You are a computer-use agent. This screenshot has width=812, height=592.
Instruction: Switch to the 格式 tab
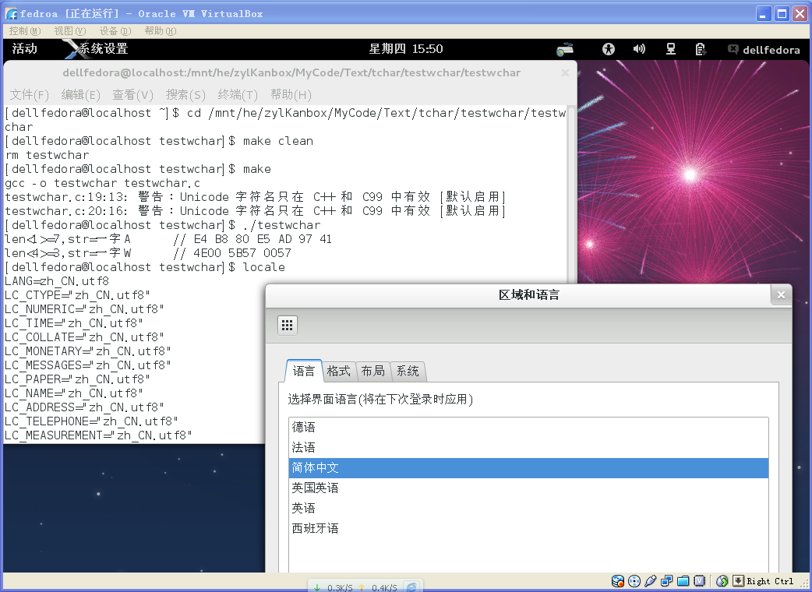click(x=339, y=371)
